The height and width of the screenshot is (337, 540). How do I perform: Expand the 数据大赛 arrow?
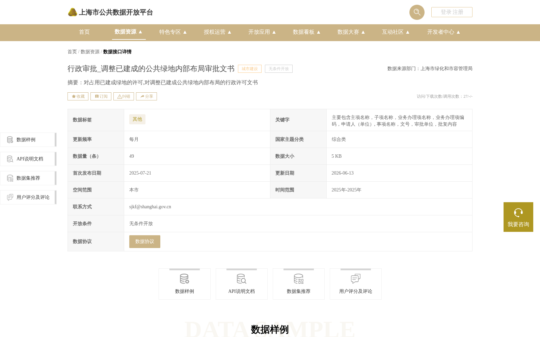[x=363, y=32]
